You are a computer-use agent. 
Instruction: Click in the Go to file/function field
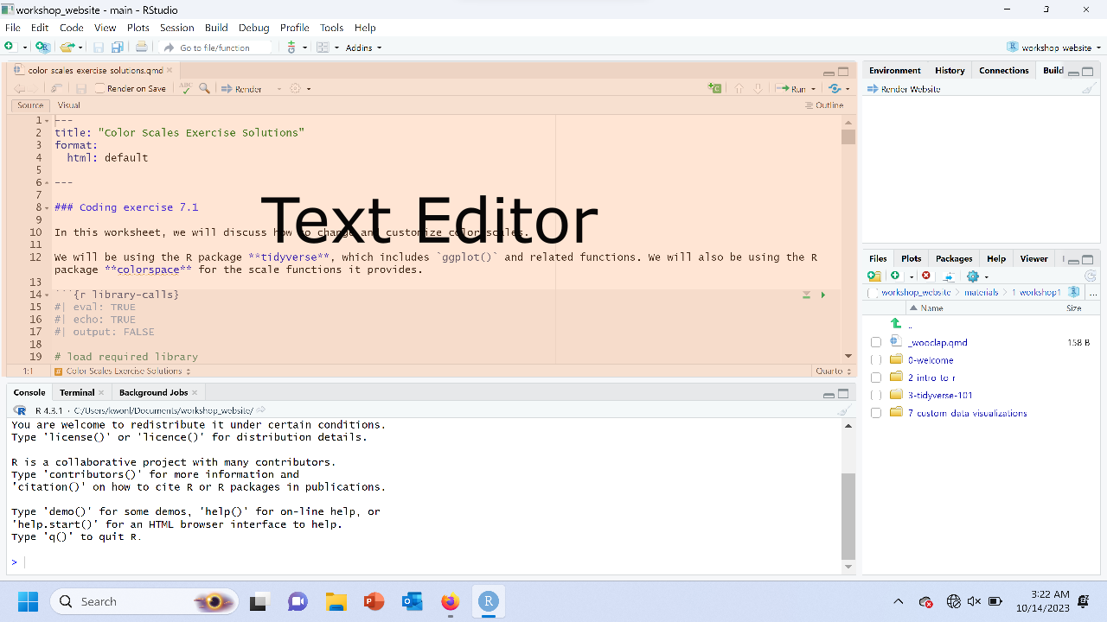216,48
